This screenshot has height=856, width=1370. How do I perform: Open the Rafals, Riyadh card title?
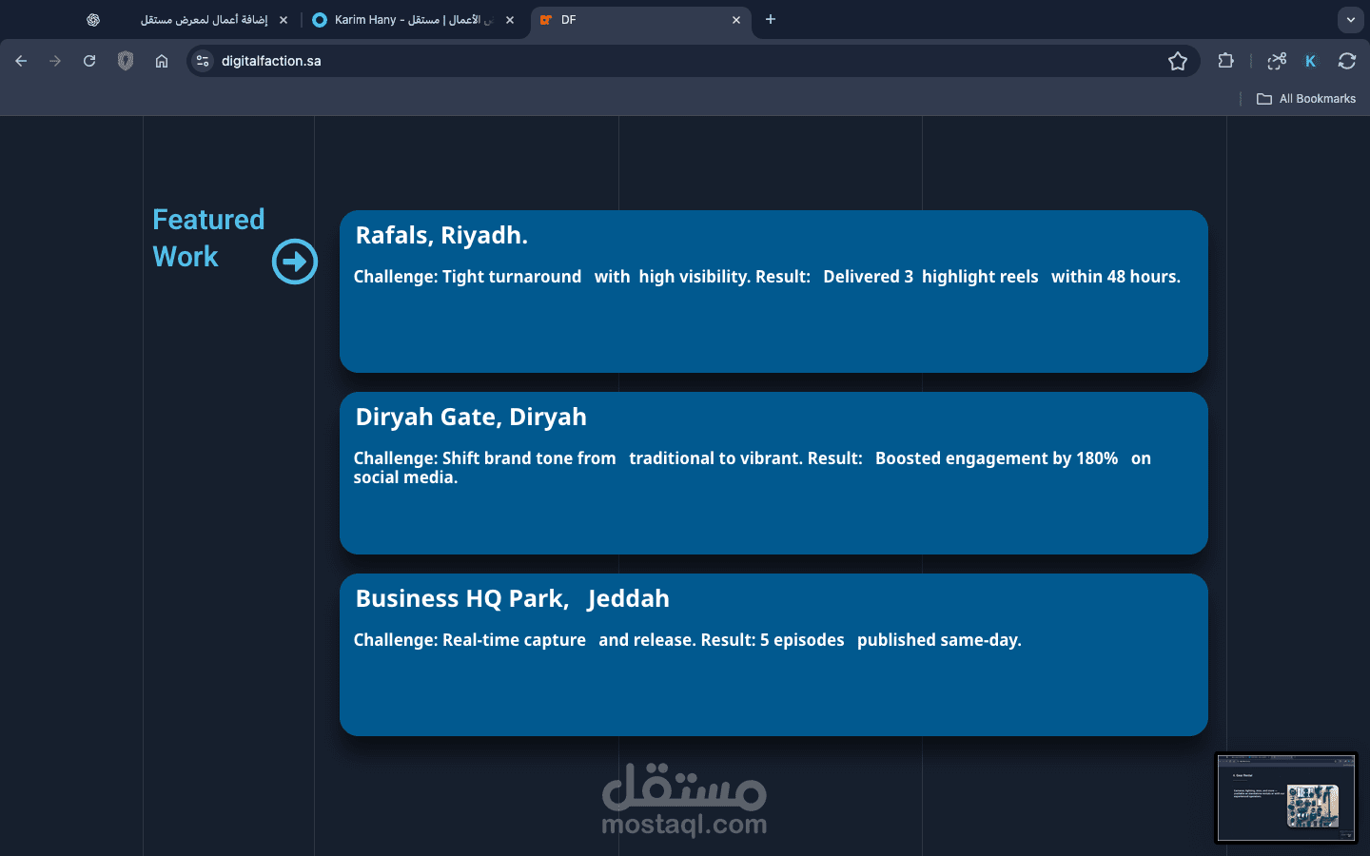[x=441, y=235]
